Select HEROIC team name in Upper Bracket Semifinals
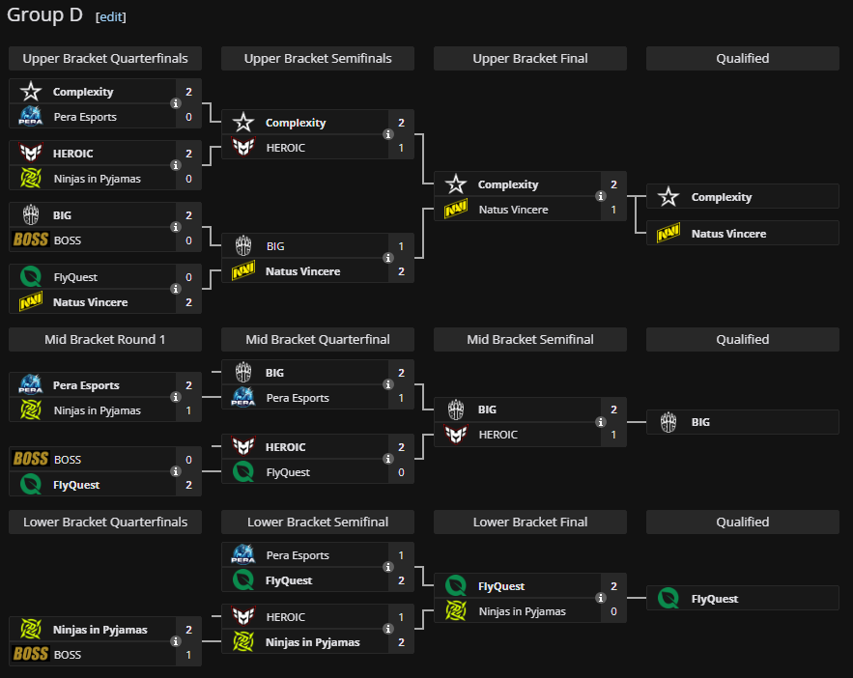This screenshot has width=853, height=678. point(285,148)
